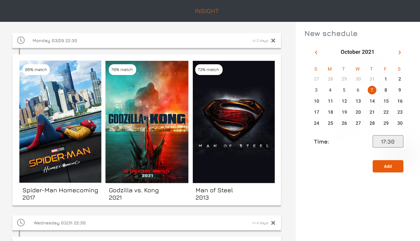
Task: Click the Monday 03/29 22:30 label
Action: click(55, 41)
